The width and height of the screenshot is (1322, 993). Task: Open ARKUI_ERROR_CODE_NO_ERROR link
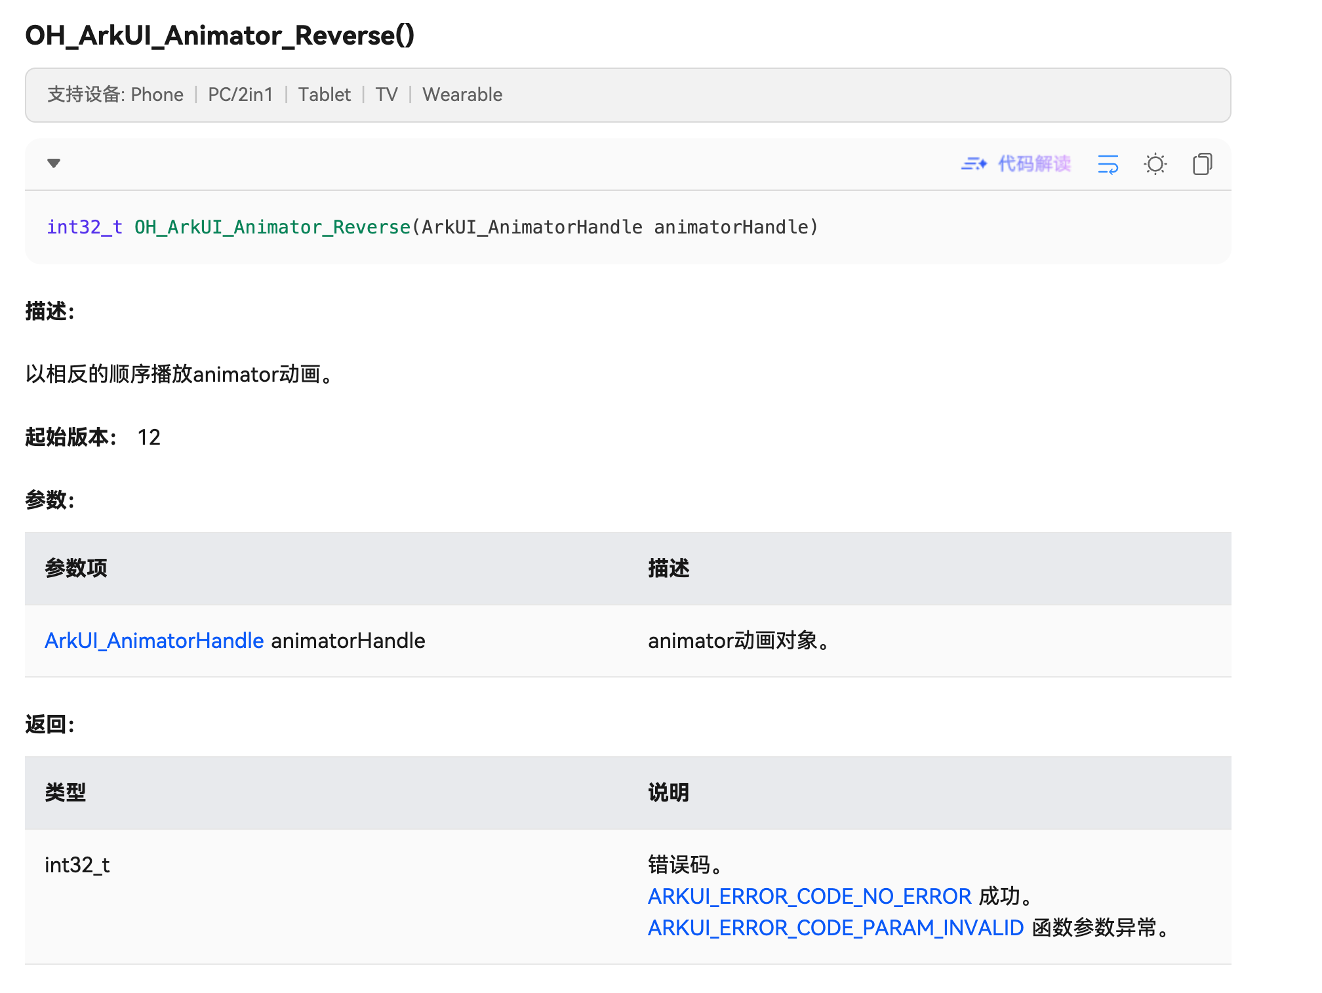pyautogui.click(x=809, y=896)
